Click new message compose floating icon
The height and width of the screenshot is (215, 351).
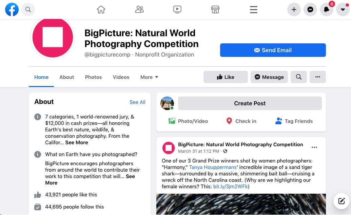click(342, 201)
